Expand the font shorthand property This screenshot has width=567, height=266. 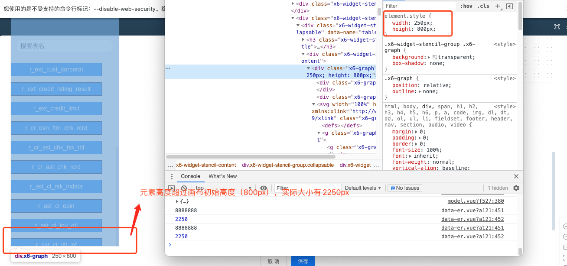coord(411,156)
